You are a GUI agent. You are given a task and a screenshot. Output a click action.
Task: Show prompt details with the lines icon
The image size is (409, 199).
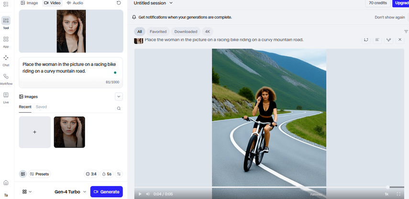click(x=377, y=40)
